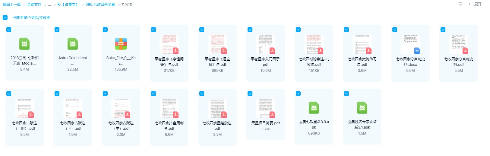Open 七政四余古赋注（中）.pdf thumbnail
Screen dimensions: 490x156
121,108
